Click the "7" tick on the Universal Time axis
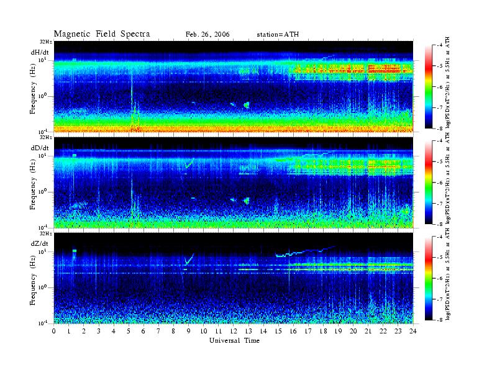This screenshot has width=492, height=380. pyautogui.click(x=159, y=331)
